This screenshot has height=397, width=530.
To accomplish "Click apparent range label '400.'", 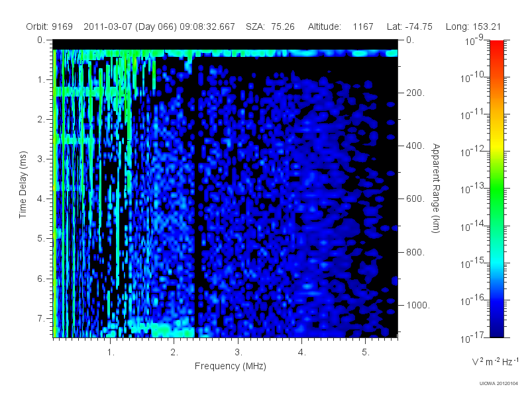I will pyautogui.click(x=415, y=146).
